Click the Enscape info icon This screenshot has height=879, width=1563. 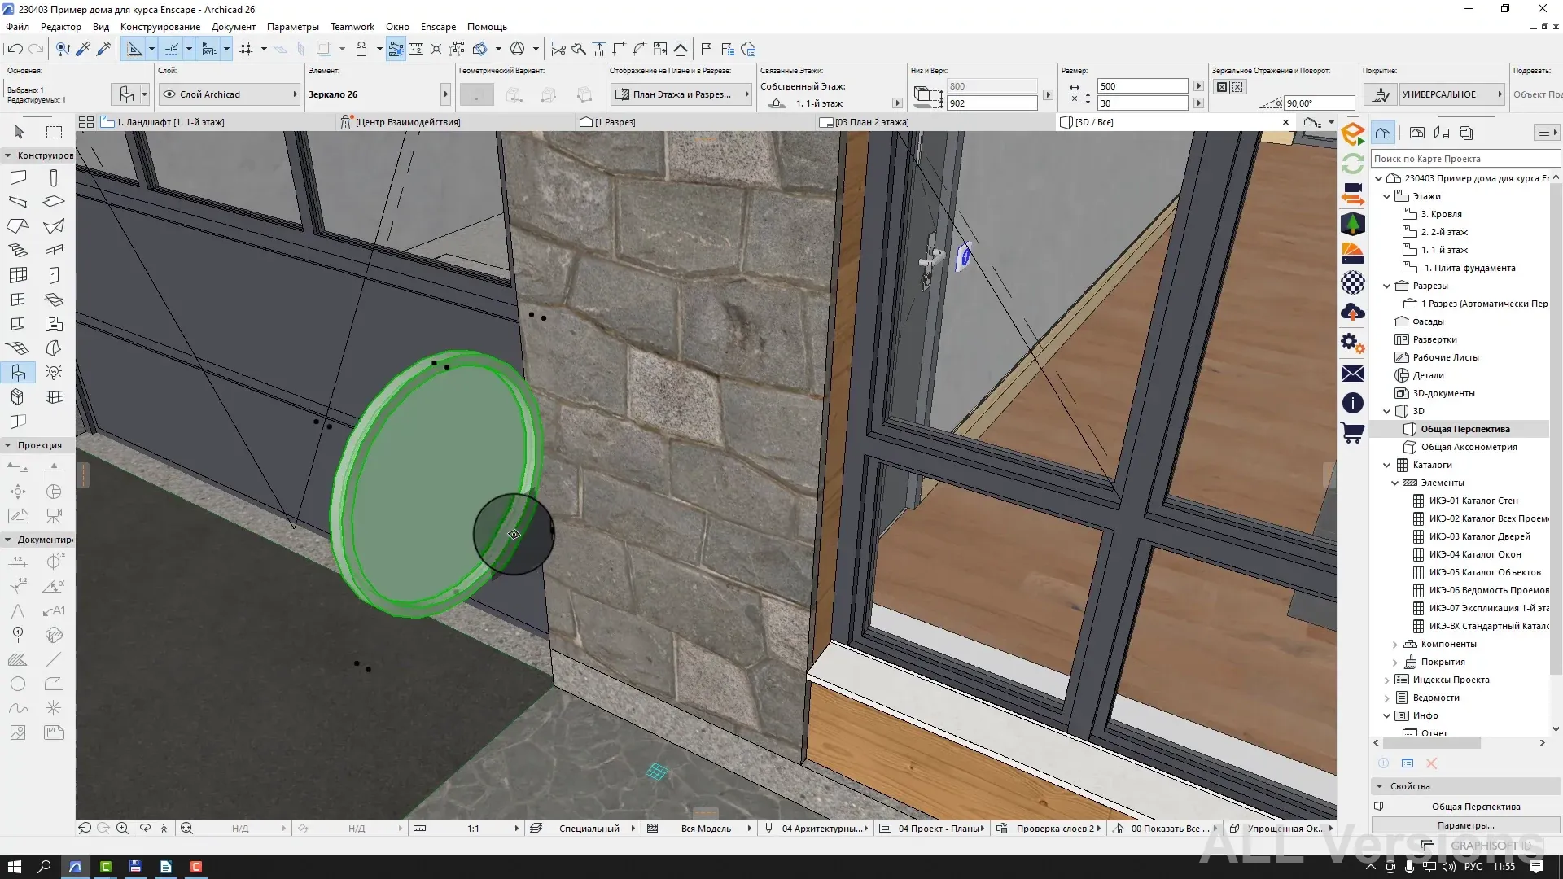[1352, 403]
